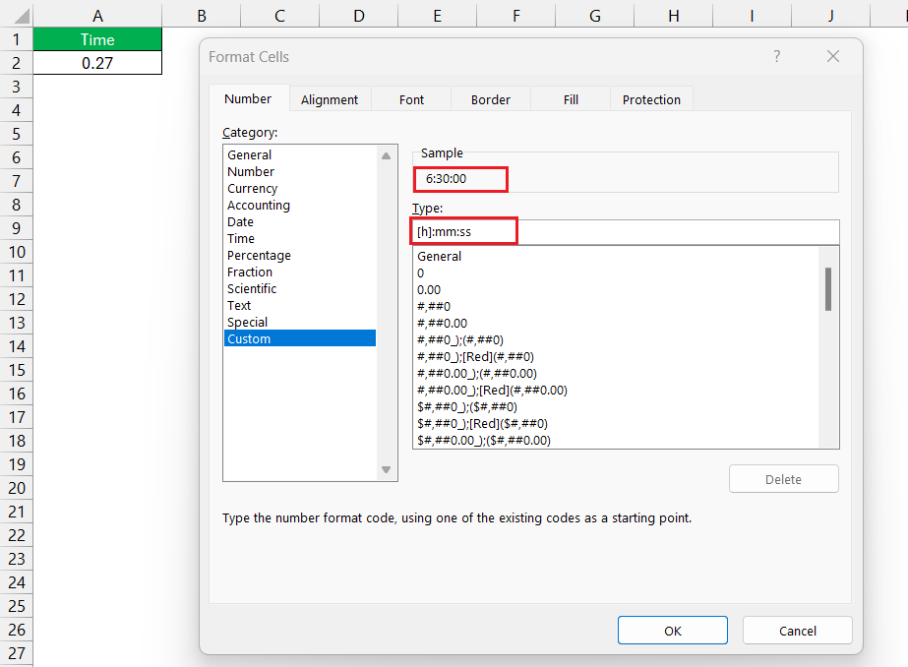Close the Format Cells dialog
Screen dimensions: 908x667
[x=832, y=56]
